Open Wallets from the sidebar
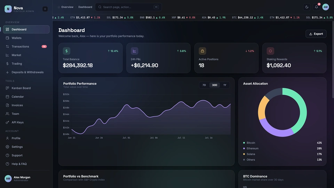This screenshot has width=334, height=188. (26, 38)
